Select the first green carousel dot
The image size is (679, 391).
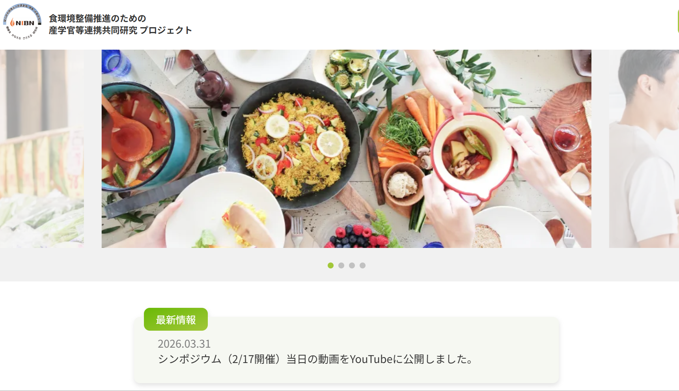(x=330, y=265)
